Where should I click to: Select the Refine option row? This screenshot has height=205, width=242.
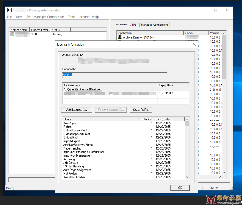124,127
